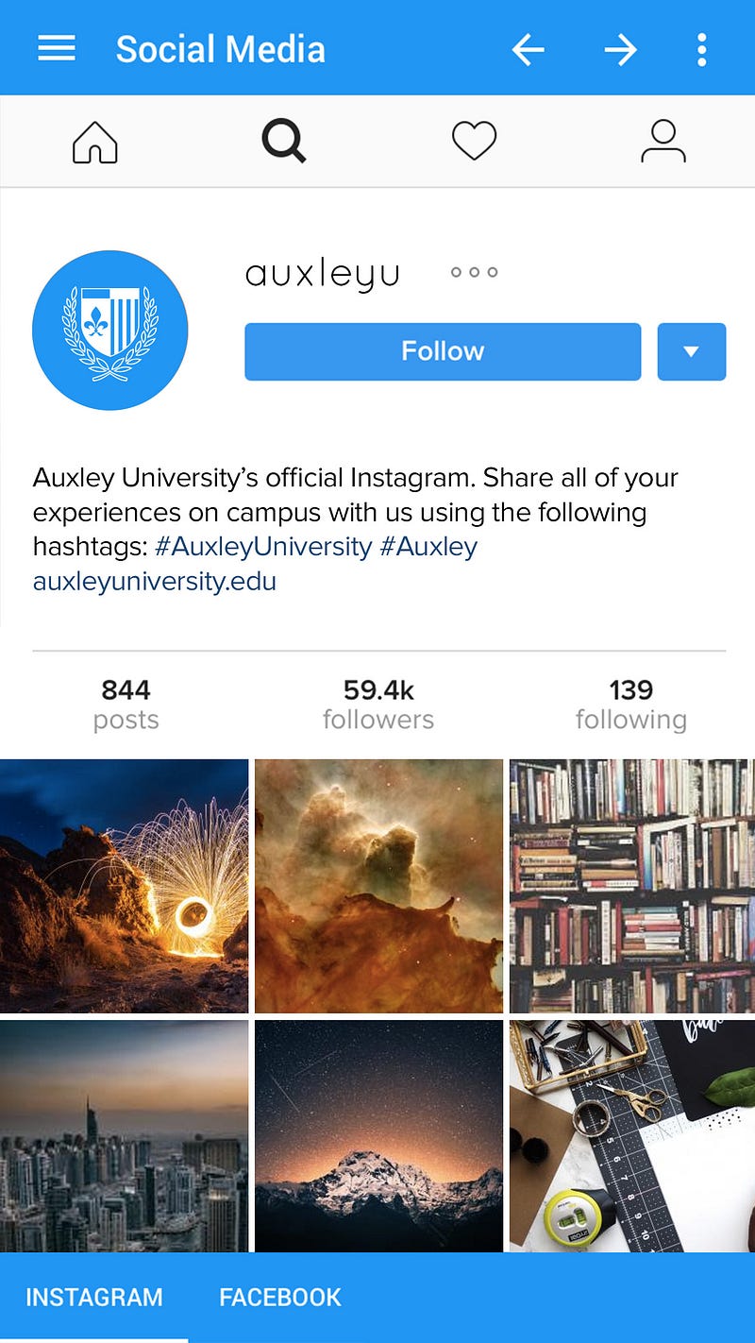Open the three-circle options next to auxleyu

click(x=474, y=272)
